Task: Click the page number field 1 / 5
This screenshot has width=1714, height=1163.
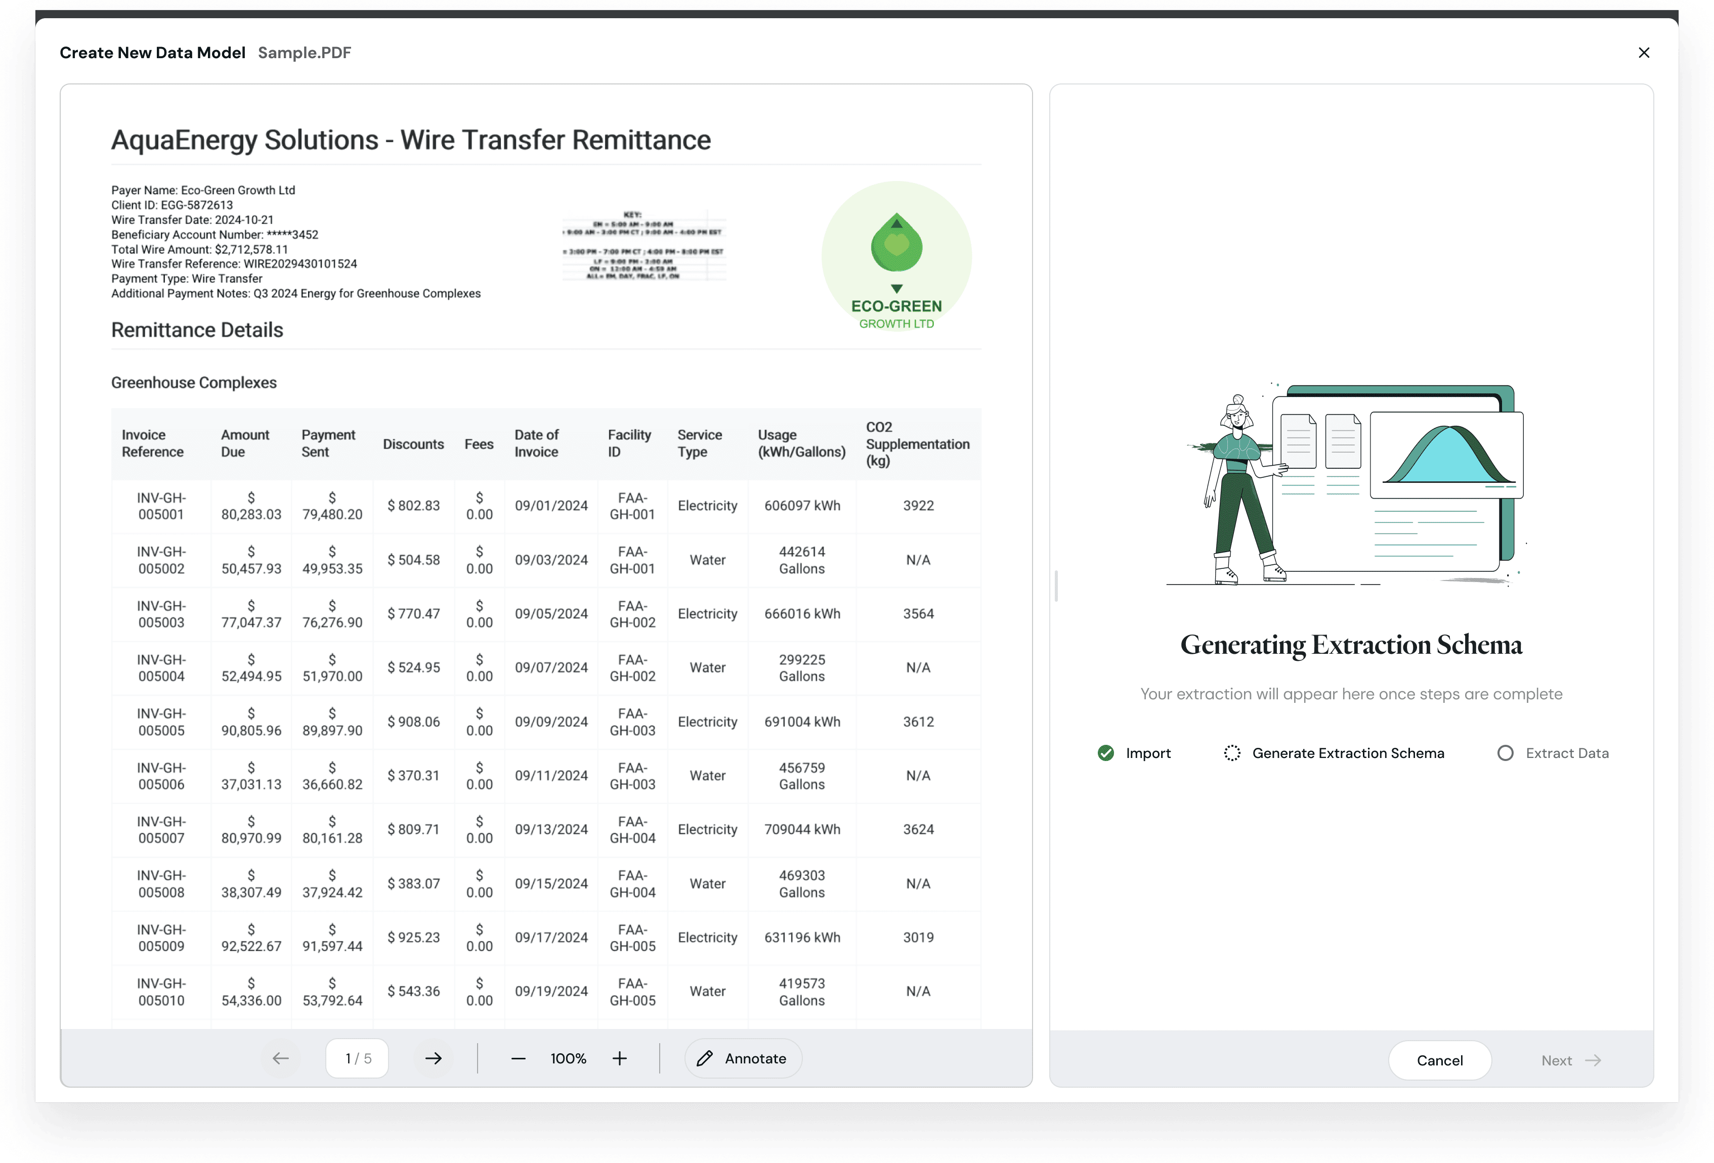Action: click(x=358, y=1058)
